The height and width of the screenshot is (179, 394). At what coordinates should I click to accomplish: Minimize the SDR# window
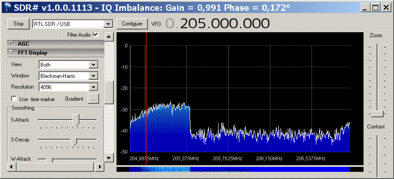click(366, 8)
